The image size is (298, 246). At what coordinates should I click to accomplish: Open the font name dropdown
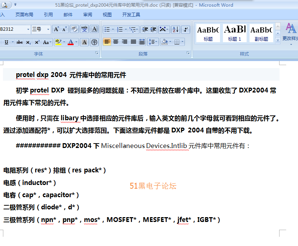click(28, 29)
